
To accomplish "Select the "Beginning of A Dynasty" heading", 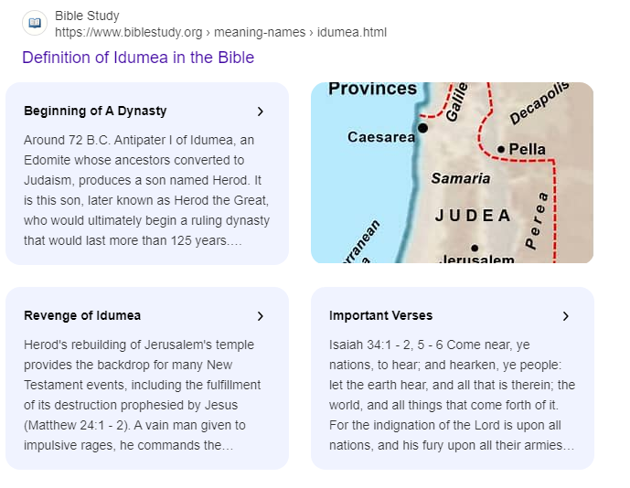I will click(x=95, y=111).
